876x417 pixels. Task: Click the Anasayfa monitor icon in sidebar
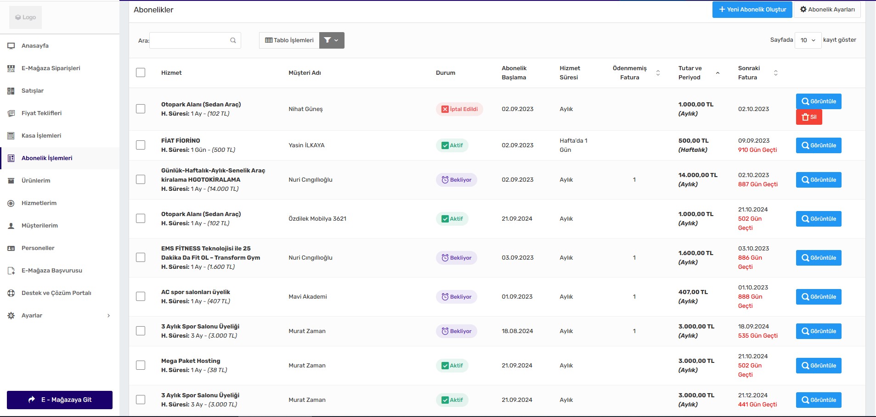(x=11, y=46)
